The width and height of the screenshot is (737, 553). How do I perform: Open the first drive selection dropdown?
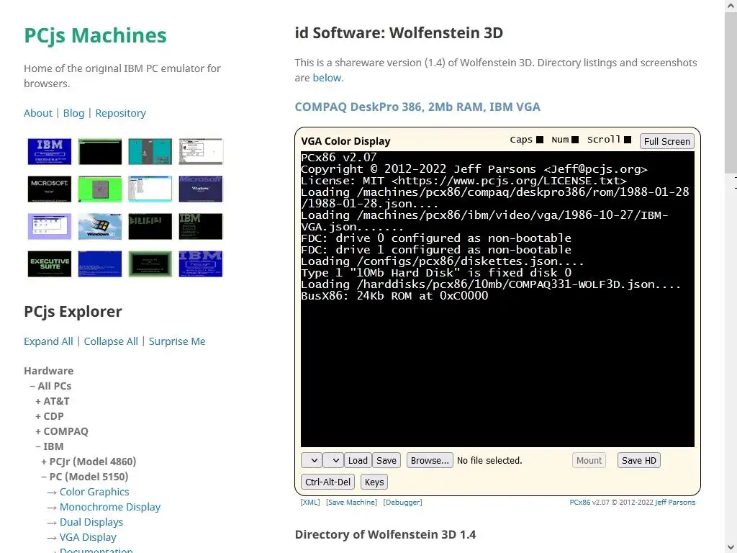(311, 460)
